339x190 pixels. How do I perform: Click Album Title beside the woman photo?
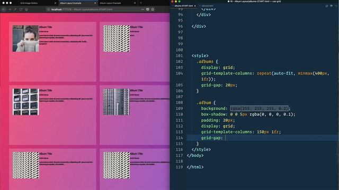46,27
